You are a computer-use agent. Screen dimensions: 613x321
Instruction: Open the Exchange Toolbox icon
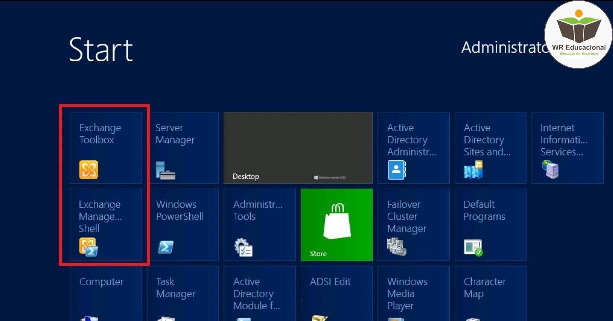88,170
